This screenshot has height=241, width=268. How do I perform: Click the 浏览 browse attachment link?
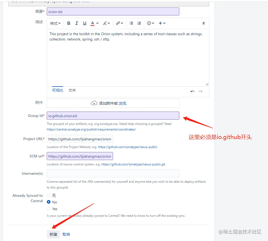pos(122,103)
